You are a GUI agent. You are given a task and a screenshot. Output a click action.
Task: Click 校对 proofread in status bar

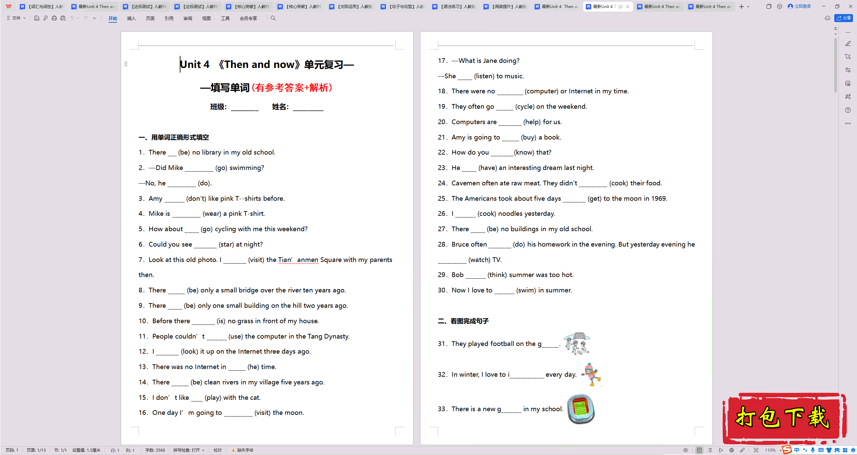pyautogui.click(x=218, y=450)
